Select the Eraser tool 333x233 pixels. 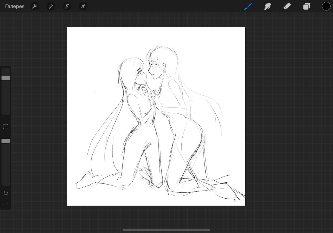click(287, 6)
